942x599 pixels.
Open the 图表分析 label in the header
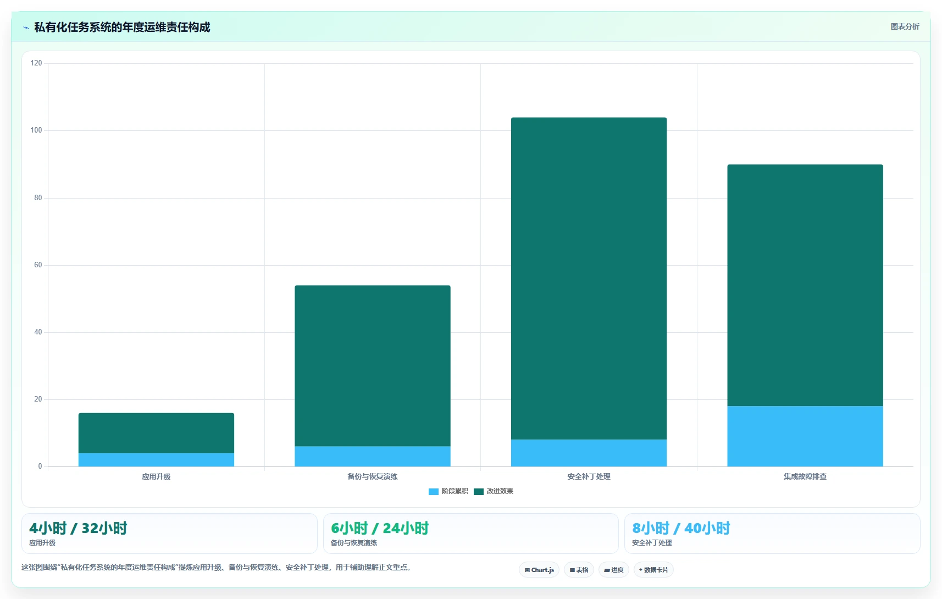905,26
